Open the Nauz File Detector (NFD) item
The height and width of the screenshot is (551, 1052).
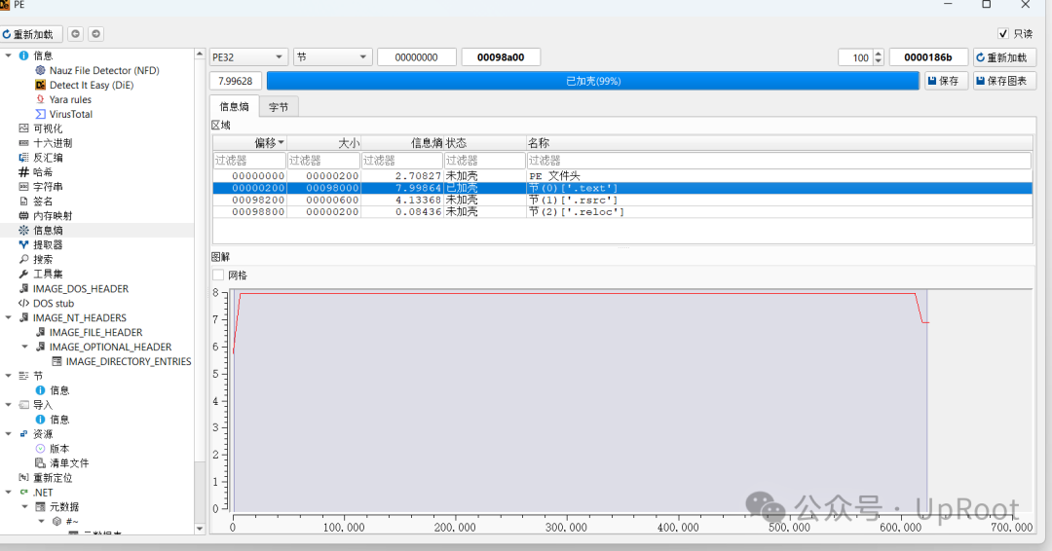click(x=96, y=70)
